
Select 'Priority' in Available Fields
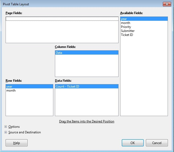point(144,27)
